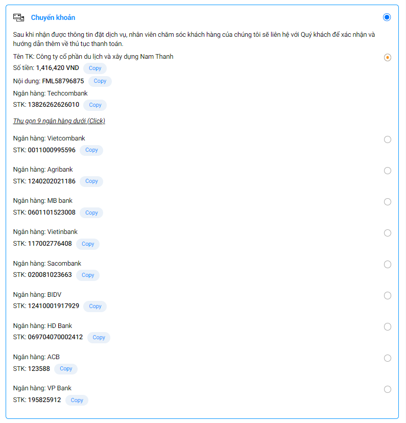This screenshot has width=406, height=423.
Task: Copy the transfer amount 1,416,420 VND
Action: [95, 68]
